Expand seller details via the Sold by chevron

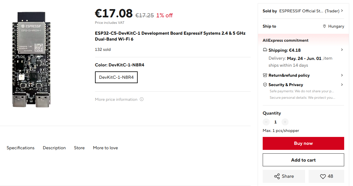342,11
